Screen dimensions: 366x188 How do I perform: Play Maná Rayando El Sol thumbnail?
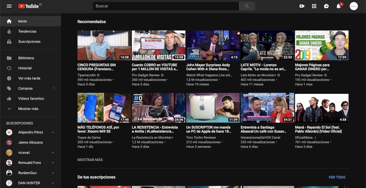click(x=321, y=108)
